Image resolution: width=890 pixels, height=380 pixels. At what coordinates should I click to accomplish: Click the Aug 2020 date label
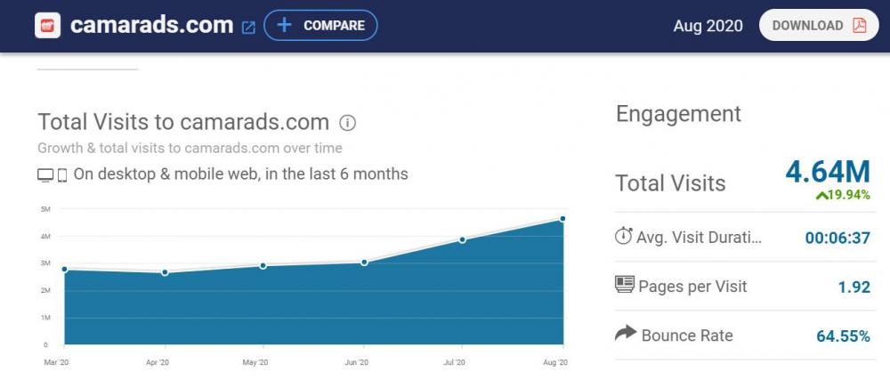tap(708, 26)
